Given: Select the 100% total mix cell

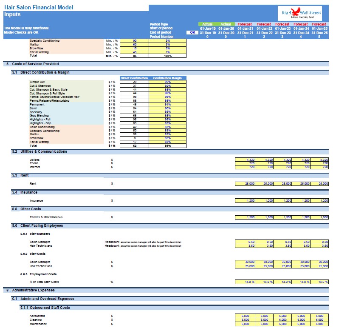Looking at the screenshot, I should pos(167,56).
